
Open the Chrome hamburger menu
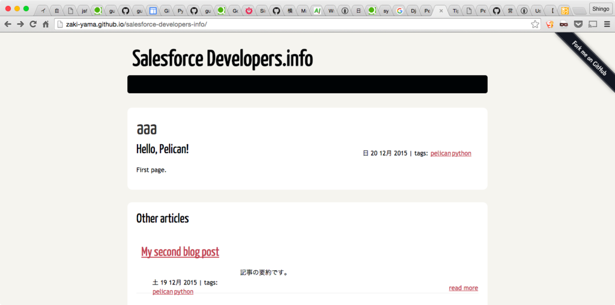[607, 24]
